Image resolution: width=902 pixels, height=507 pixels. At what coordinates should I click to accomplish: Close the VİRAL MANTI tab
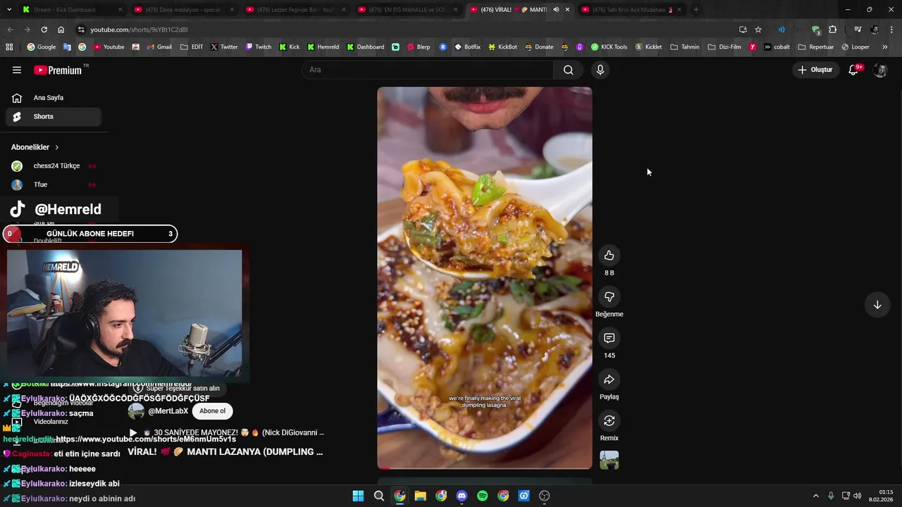pos(567,10)
